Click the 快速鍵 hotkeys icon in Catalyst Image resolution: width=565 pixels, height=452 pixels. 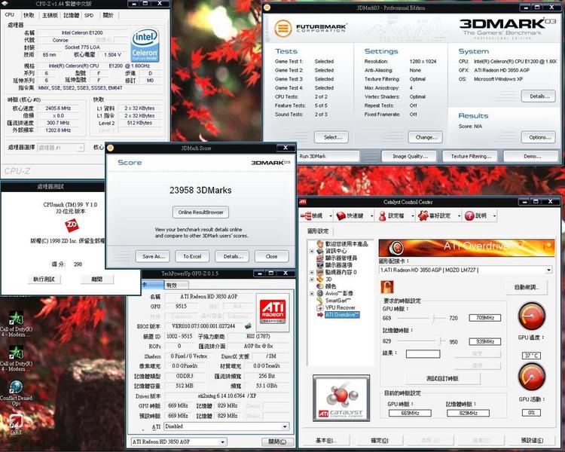[341, 215]
